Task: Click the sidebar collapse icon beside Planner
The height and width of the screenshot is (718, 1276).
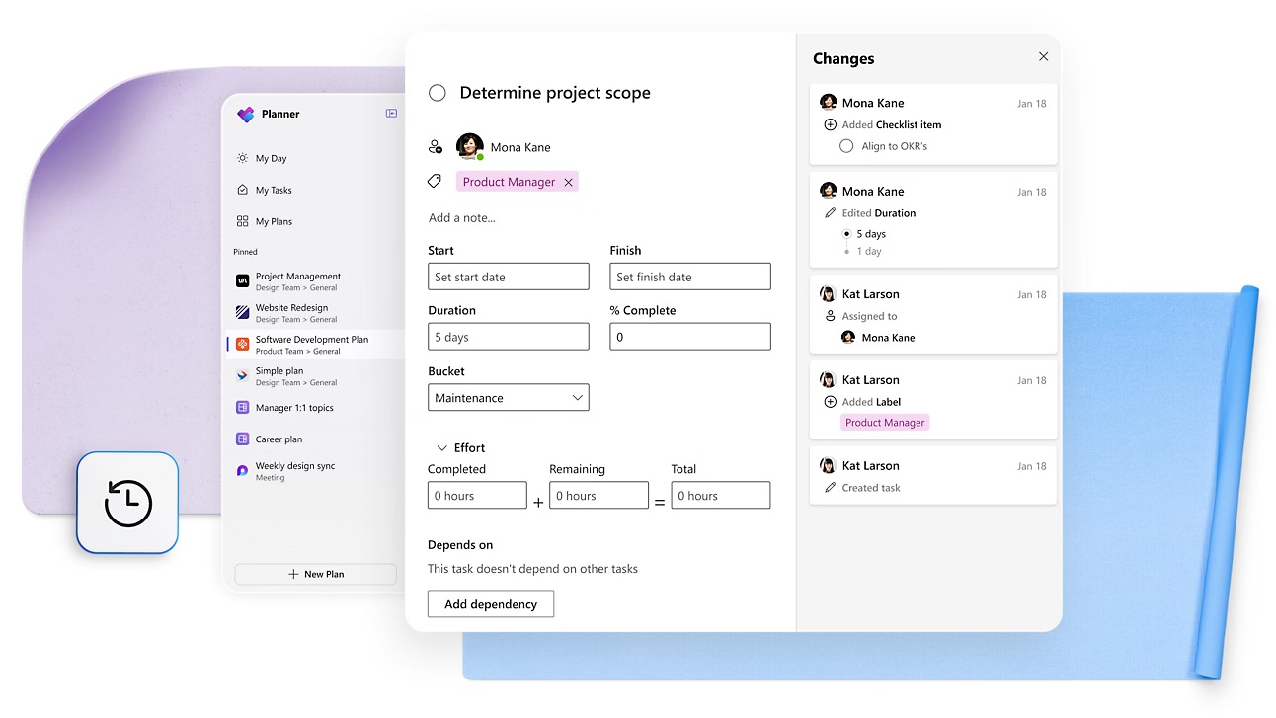Action: pos(391,114)
